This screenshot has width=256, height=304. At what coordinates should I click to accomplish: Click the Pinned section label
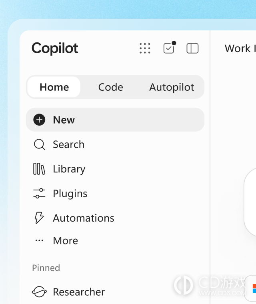[x=46, y=268]
